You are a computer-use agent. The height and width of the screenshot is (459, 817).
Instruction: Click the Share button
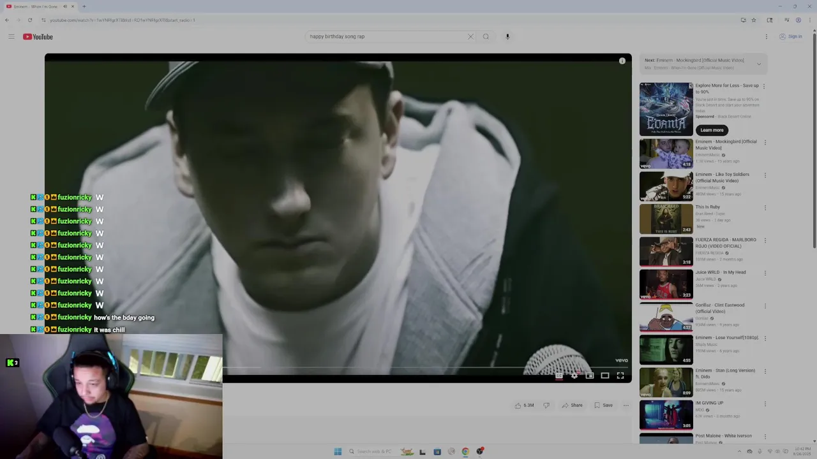click(x=573, y=405)
